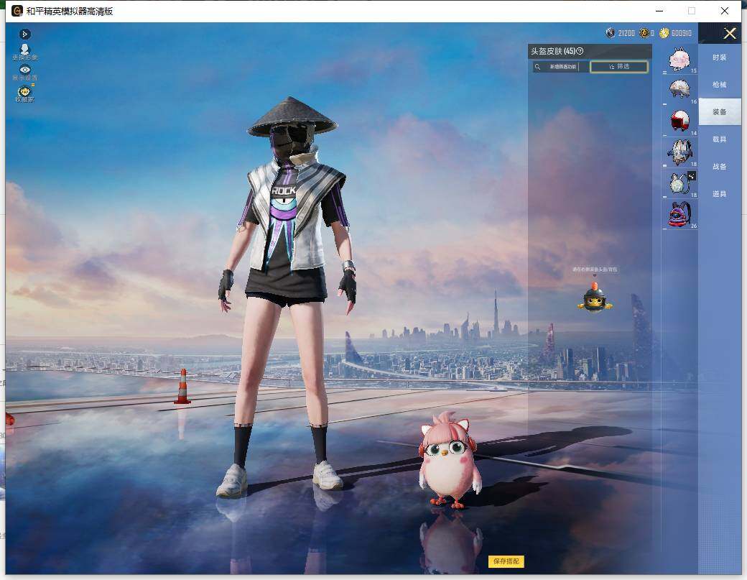The image size is (747, 580).
Task: Click the emulator app logo in title bar
Action: [x=17, y=11]
